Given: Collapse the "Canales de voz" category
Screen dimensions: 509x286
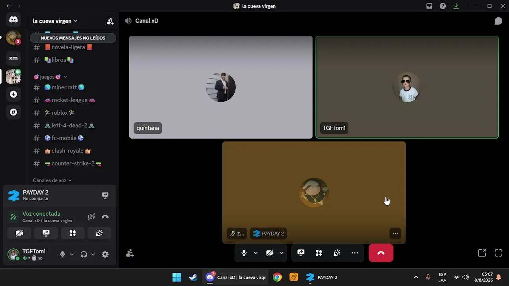Looking at the screenshot, I should pyautogui.click(x=52, y=180).
